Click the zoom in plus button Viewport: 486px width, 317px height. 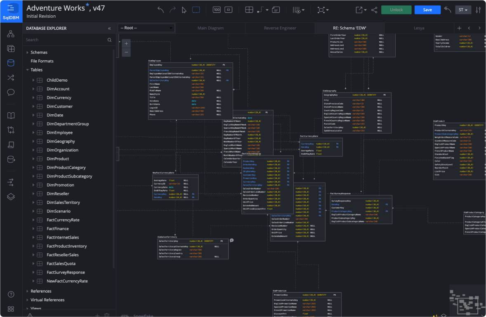pyautogui.click(x=126, y=43)
